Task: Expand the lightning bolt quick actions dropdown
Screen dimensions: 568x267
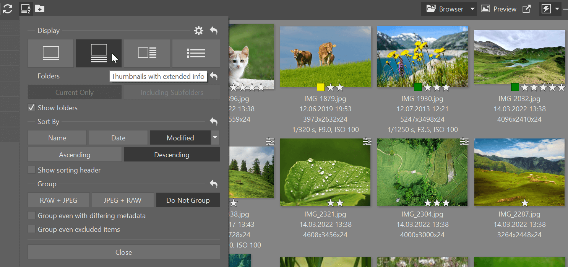Action: click(557, 9)
